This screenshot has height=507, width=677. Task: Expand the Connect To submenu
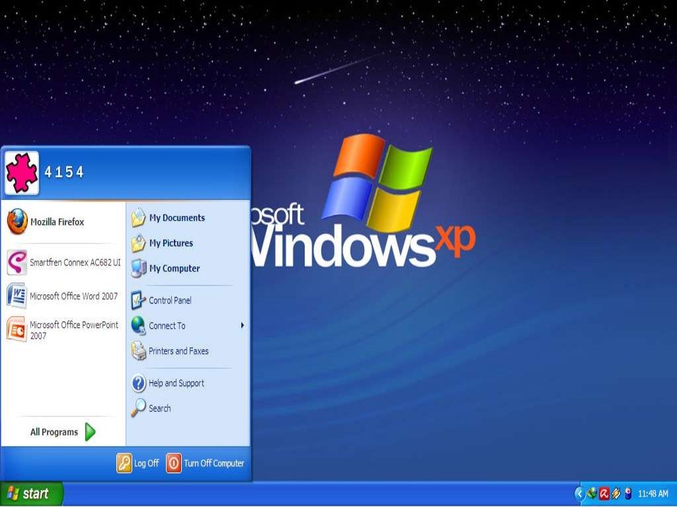[187, 325]
